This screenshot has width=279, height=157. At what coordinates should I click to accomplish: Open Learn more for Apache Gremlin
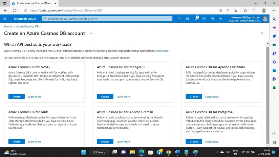point(123,142)
